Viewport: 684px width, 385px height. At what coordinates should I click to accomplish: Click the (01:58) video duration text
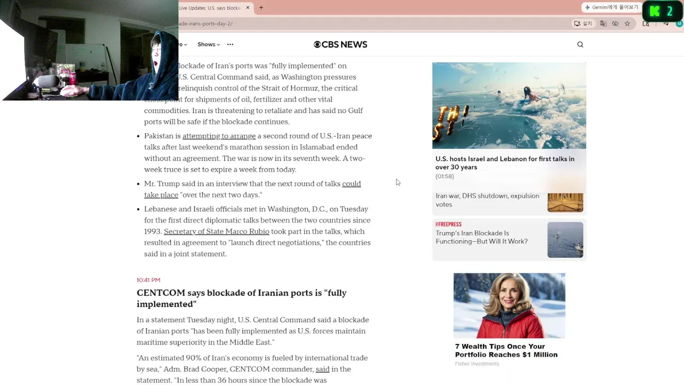point(445,176)
